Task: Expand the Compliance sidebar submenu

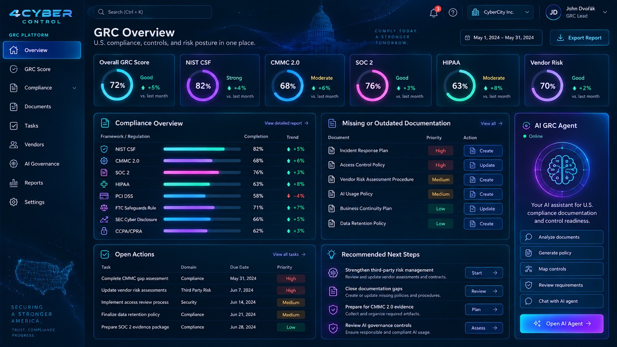Action: pos(74,88)
